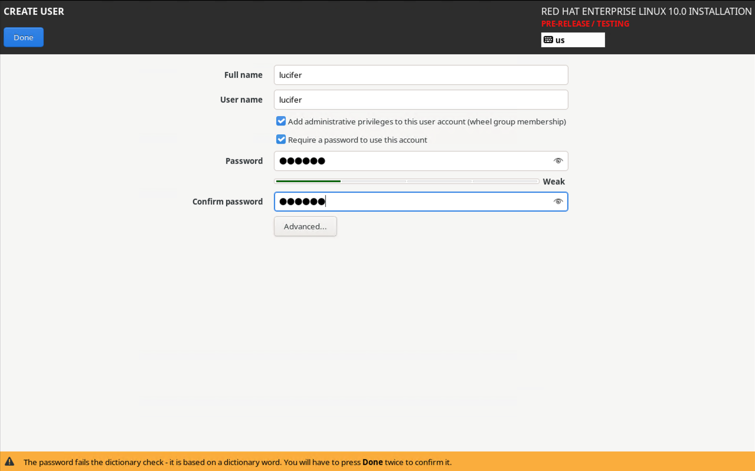
Task: Focus the Full name input field
Action: click(x=421, y=75)
